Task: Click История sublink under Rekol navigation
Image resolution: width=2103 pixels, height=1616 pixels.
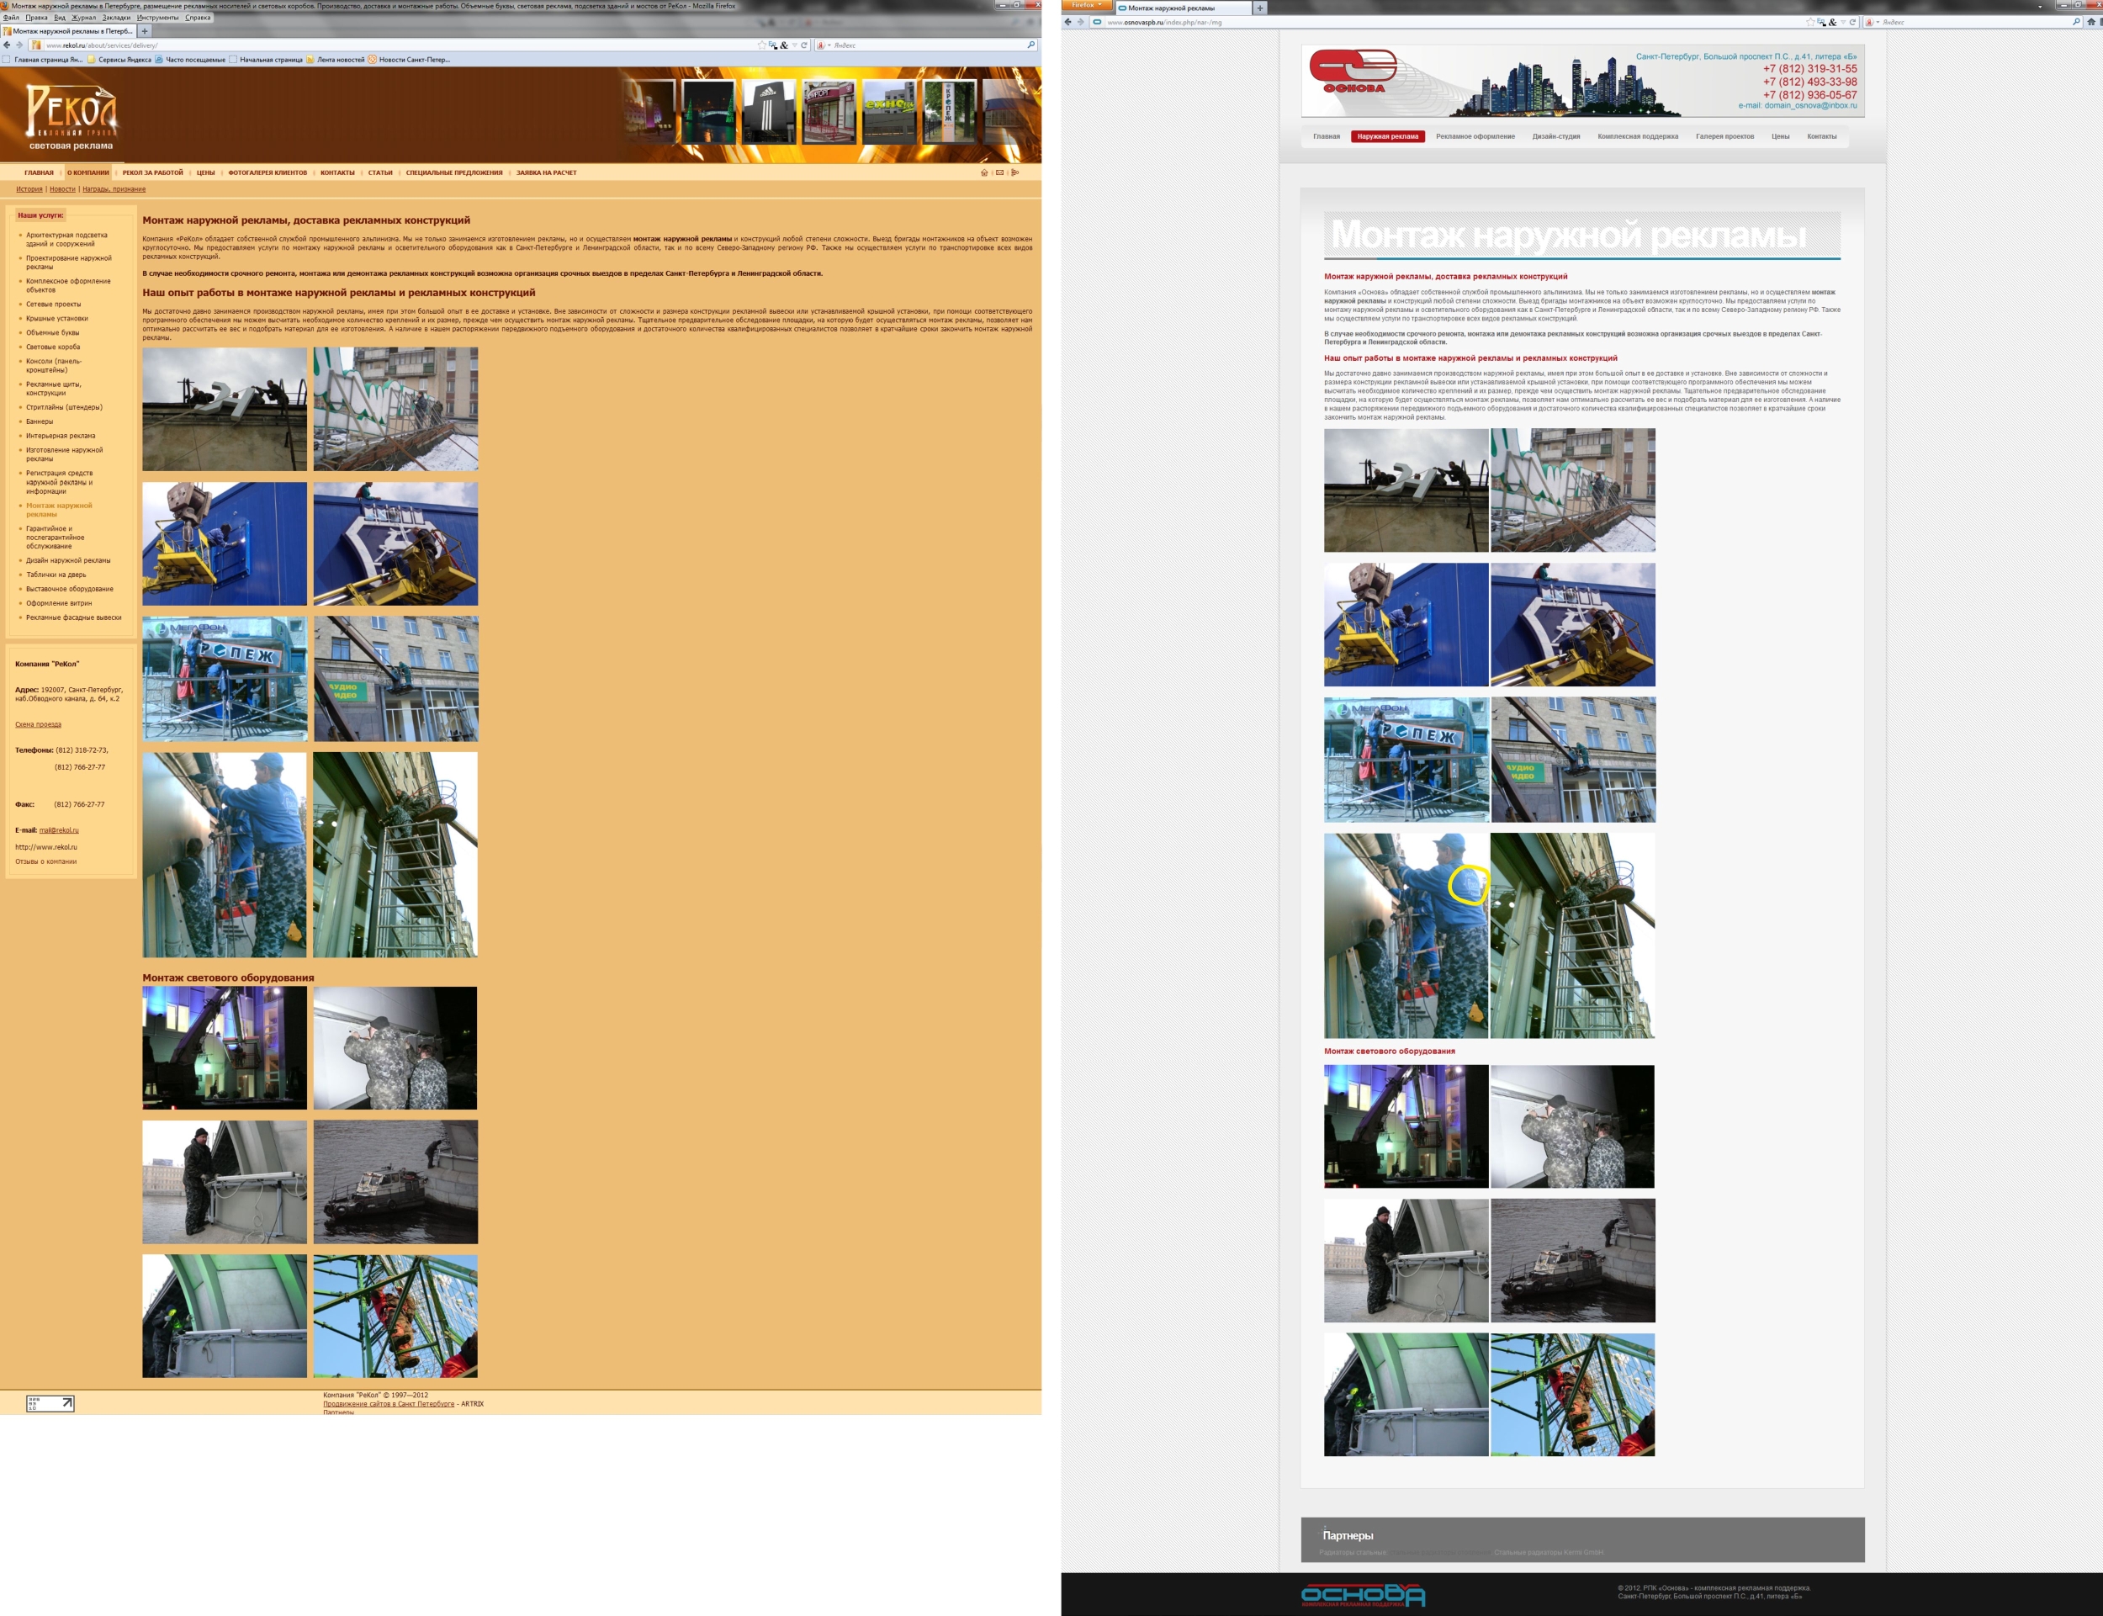Action: [x=29, y=189]
